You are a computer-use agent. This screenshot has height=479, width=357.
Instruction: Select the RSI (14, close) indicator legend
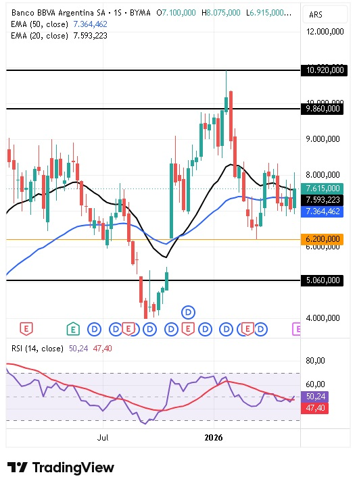37,348
